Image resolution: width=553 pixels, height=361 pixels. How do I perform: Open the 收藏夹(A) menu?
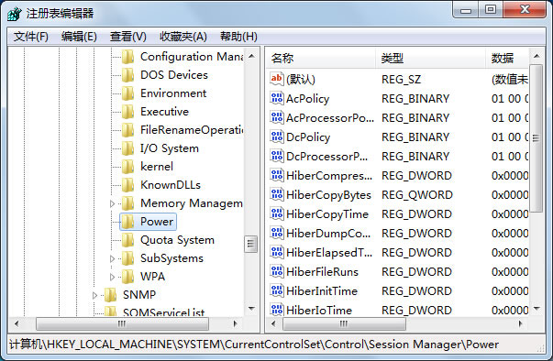point(183,37)
